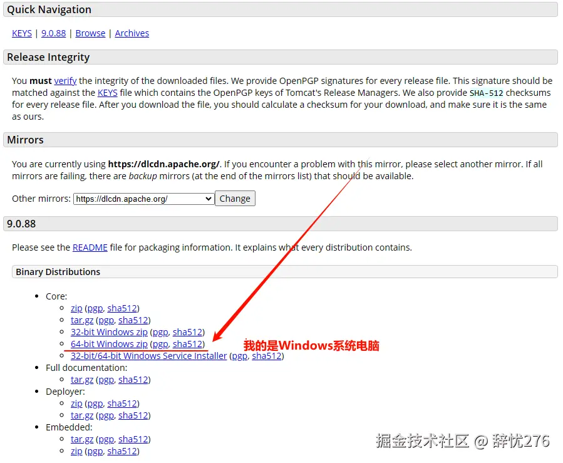
Task: Open pgp for Deployer zip
Action: coord(95,403)
